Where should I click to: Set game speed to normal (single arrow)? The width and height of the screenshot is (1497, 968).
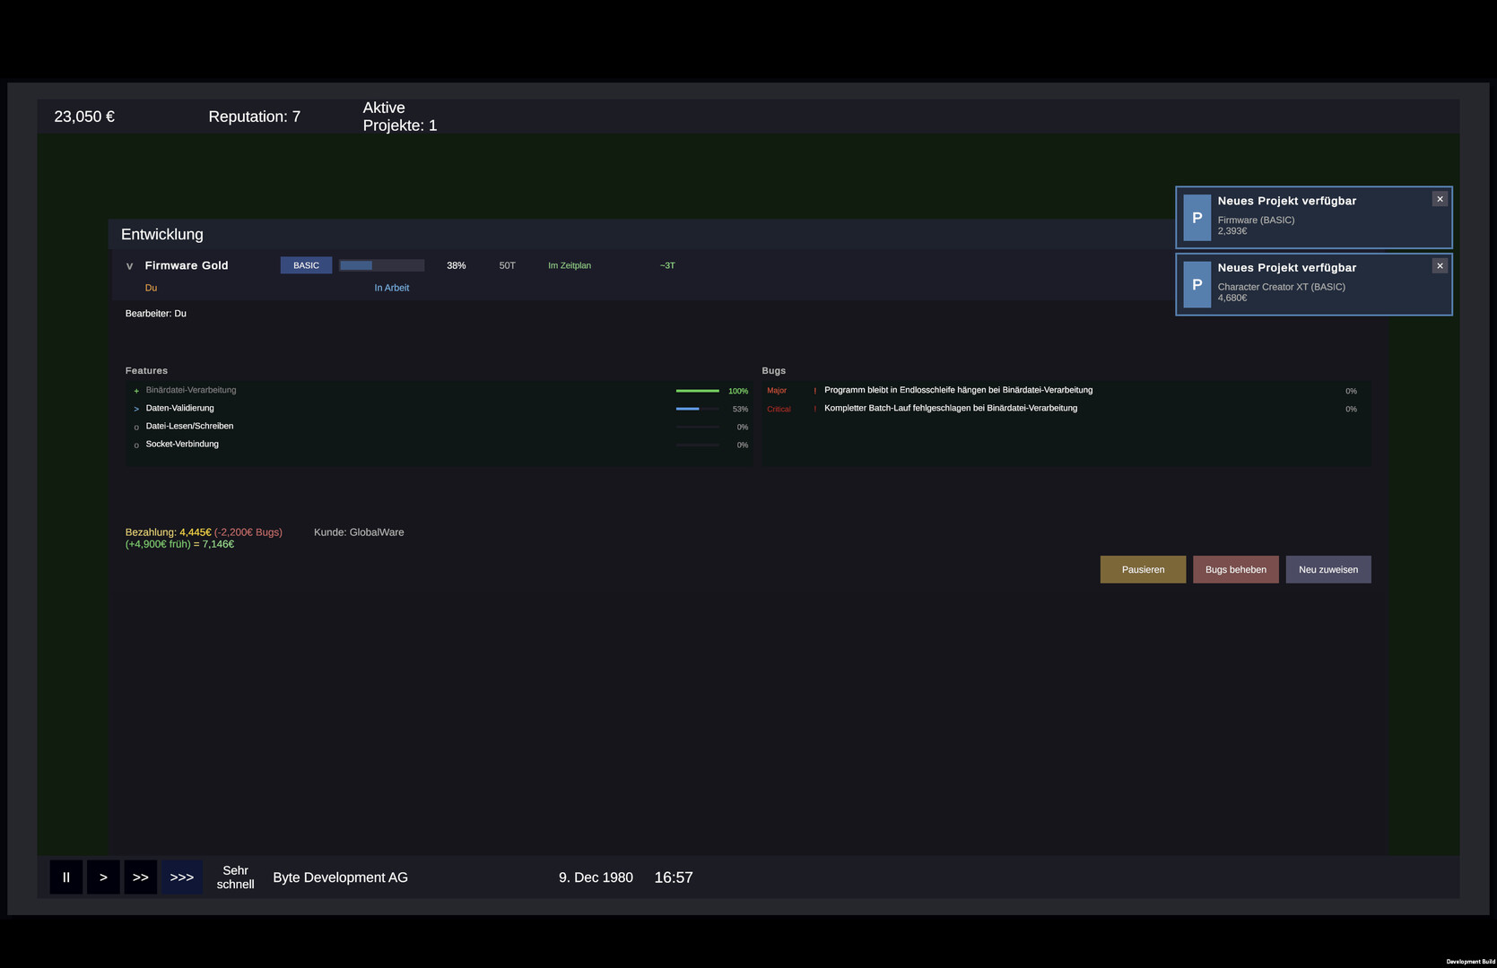(103, 877)
